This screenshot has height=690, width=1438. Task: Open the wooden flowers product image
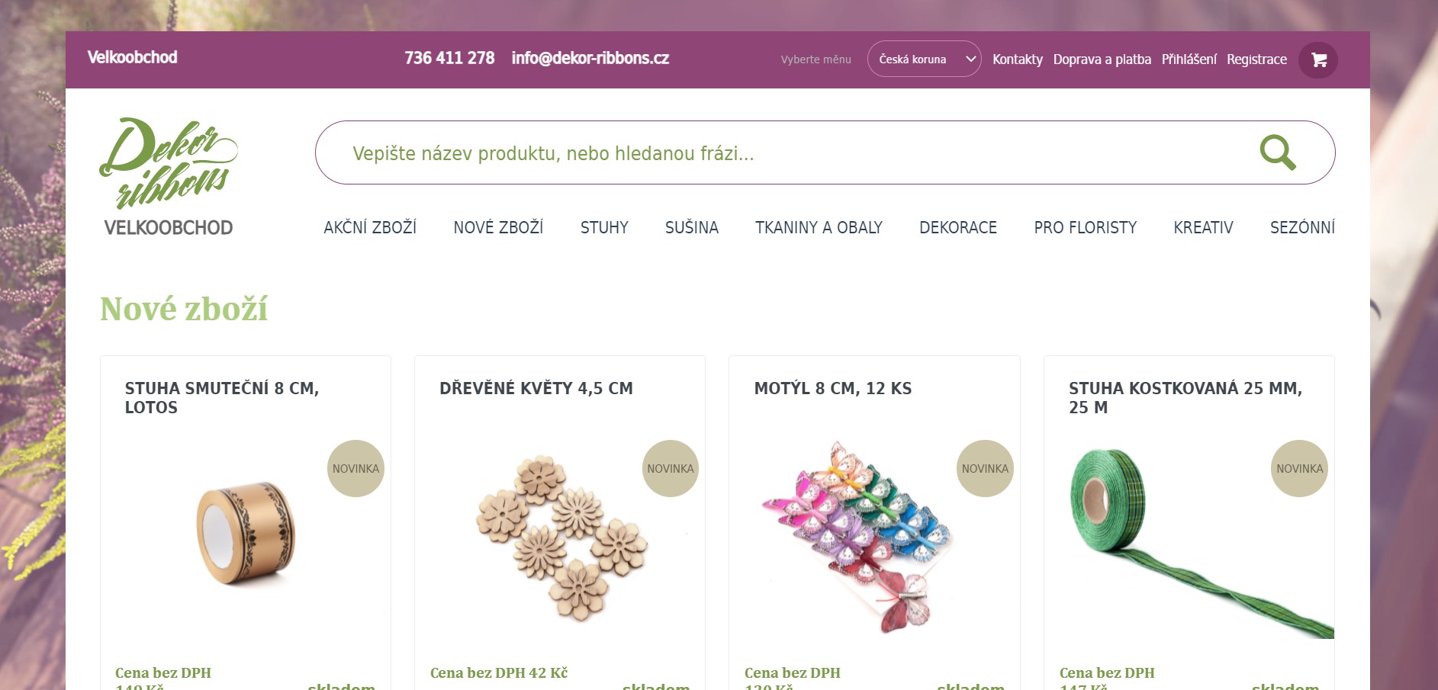(562, 539)
